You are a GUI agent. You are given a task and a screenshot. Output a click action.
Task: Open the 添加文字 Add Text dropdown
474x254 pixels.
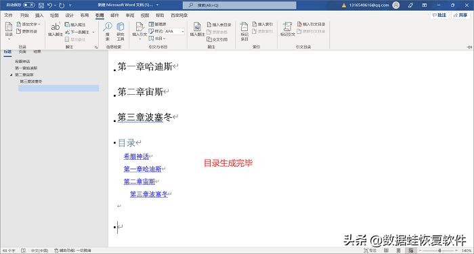[28, 24]
